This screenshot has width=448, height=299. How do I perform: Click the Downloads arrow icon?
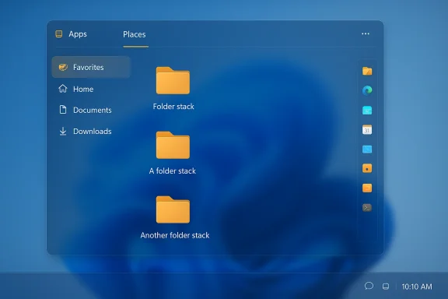click(63, 132)
